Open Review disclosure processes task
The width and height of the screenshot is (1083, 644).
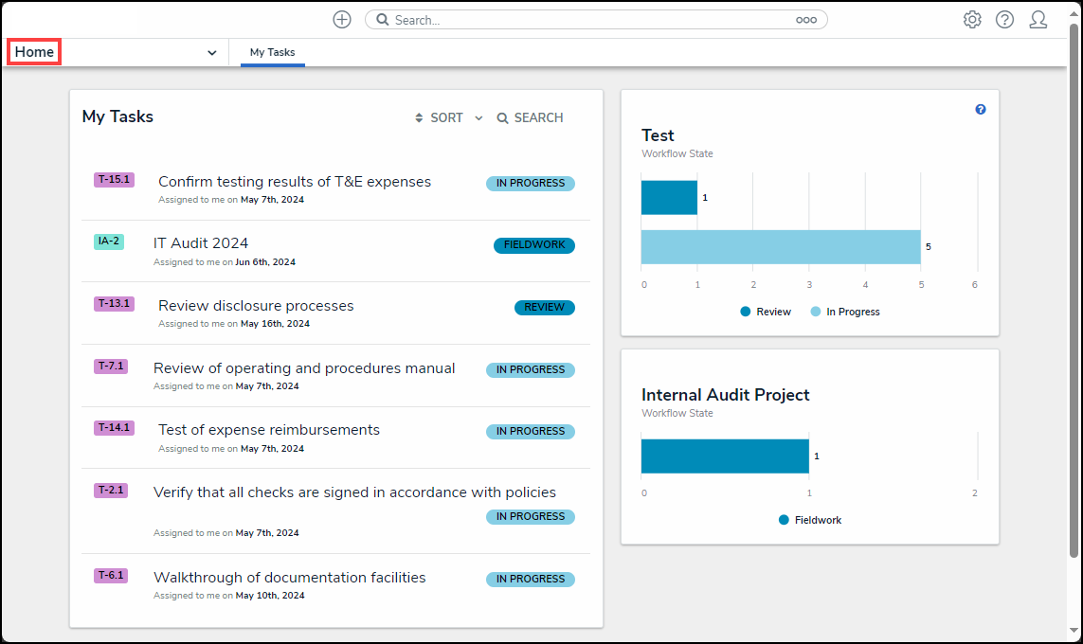click(256, 306)
